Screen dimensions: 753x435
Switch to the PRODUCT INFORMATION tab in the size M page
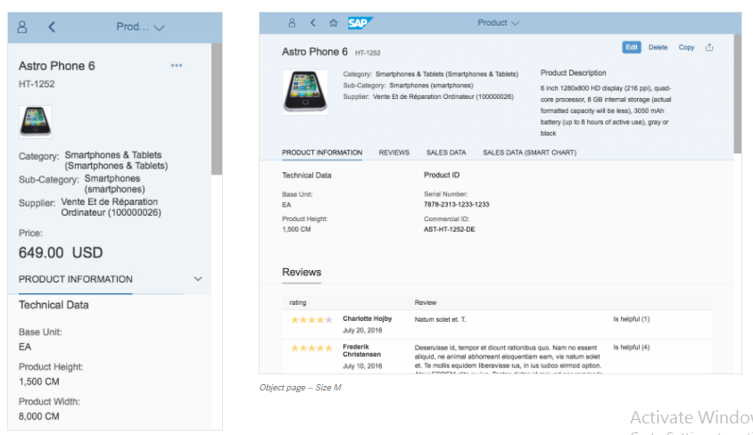pos(322,152)
